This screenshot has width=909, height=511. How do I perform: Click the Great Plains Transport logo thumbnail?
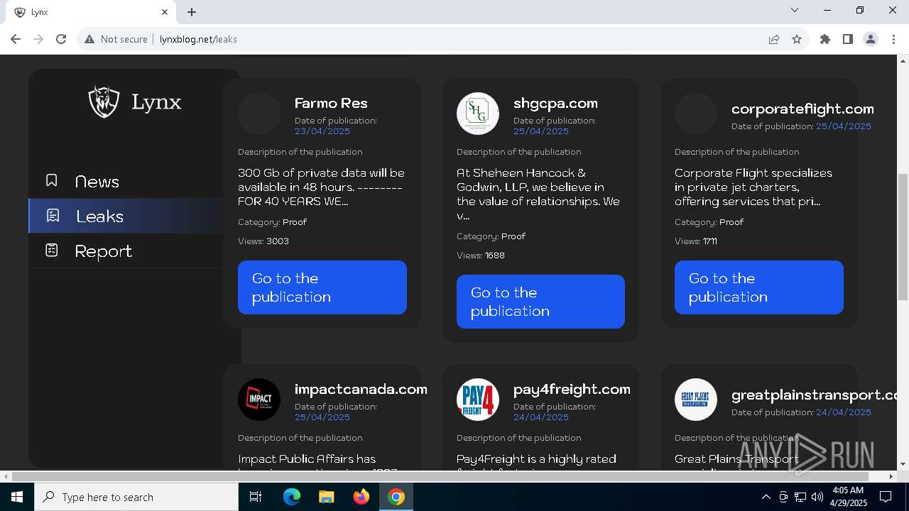click(x=696, y=400)
